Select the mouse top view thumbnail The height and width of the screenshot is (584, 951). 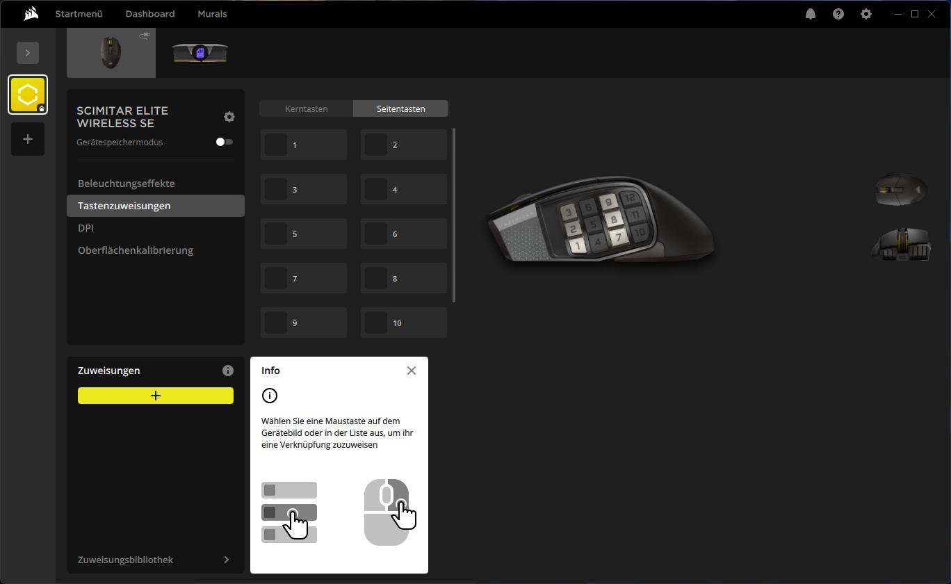[x=902, y=190]
